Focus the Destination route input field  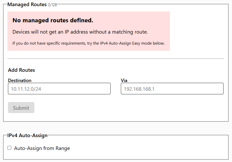(59, 88)
